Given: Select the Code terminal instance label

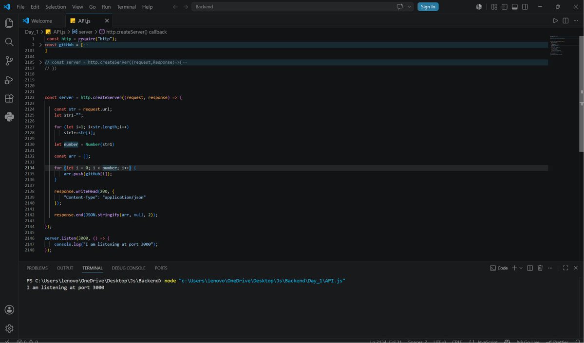Looking at the screenshot, I should [x=499, y=268].
